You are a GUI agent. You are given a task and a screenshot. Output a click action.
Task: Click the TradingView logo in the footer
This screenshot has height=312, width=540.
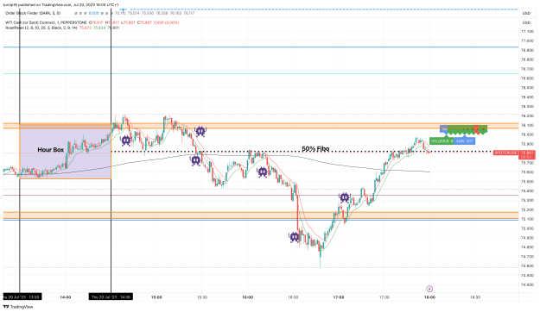click(18, 307)
